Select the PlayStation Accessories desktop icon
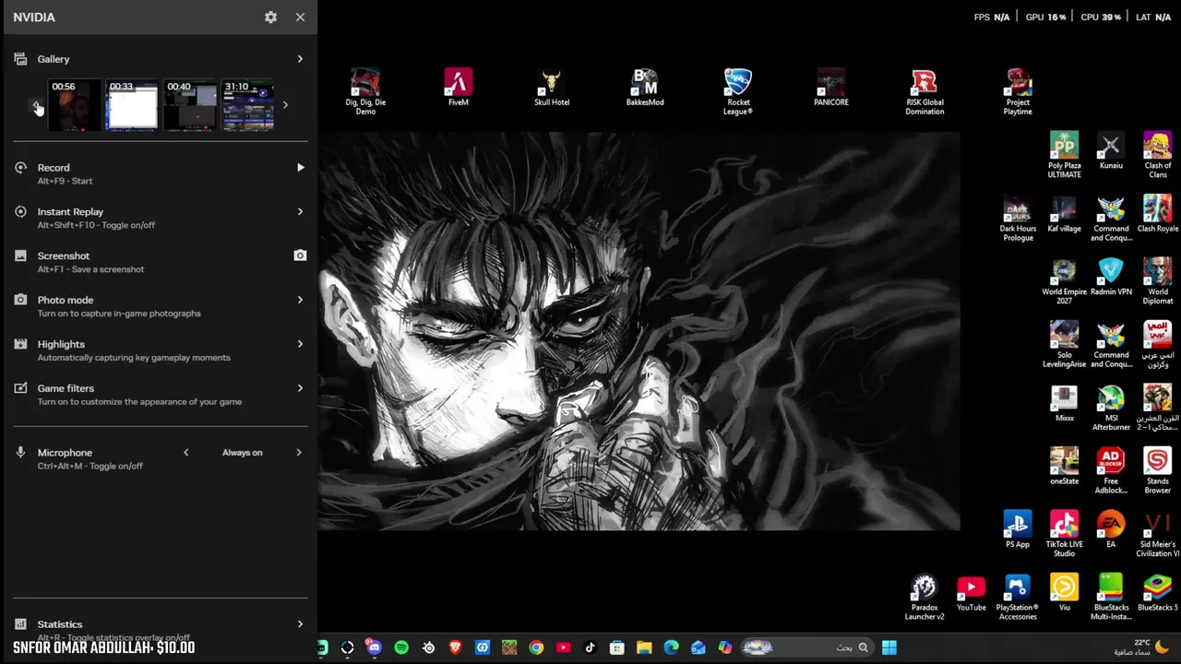The width and height of the screenshot is (1181, 664). pyautogui.click(x=1018, y=597)
